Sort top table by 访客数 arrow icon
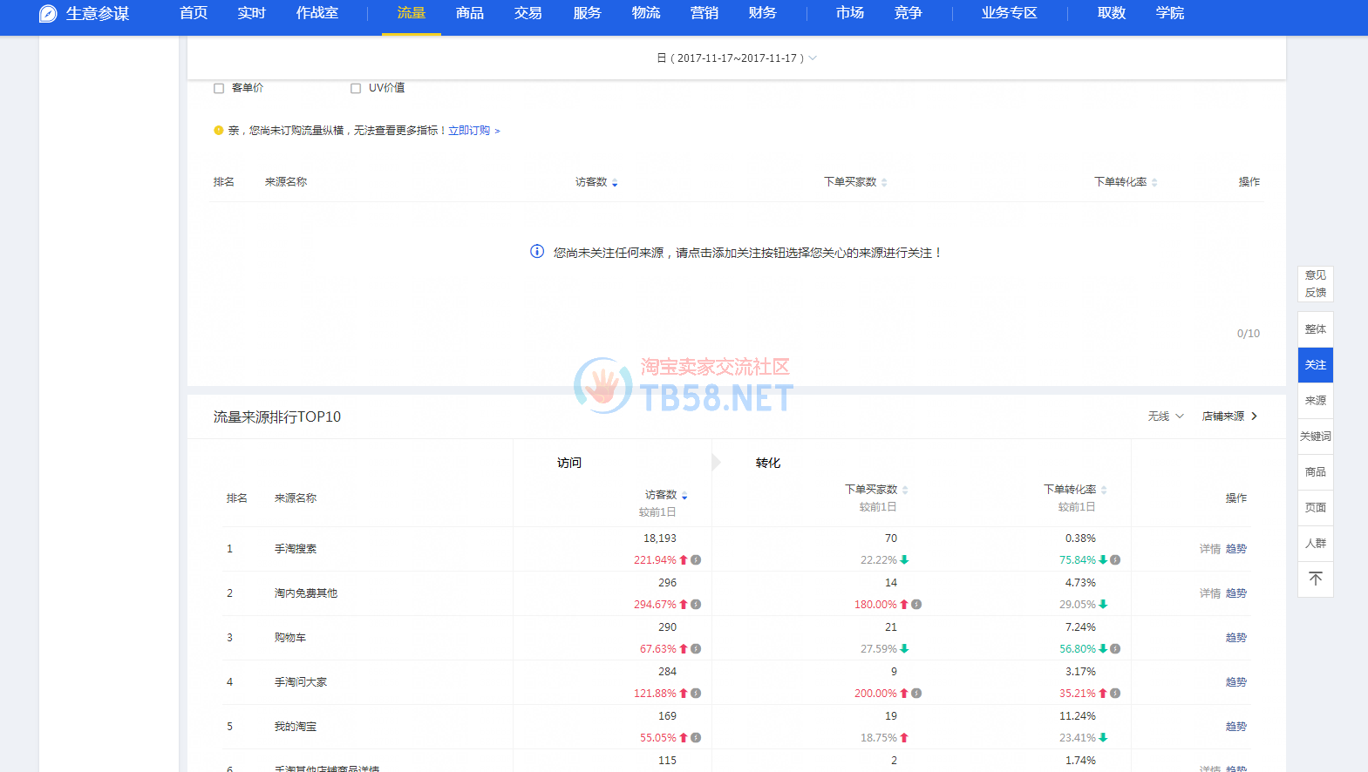The height and width of the screenshot is (772, 1368). click(x=615, y=183)
